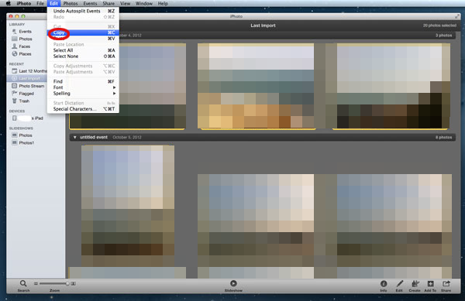
Task: Open the Photos slideshow icon under Slideshows
Action: [x=14, y=135]
